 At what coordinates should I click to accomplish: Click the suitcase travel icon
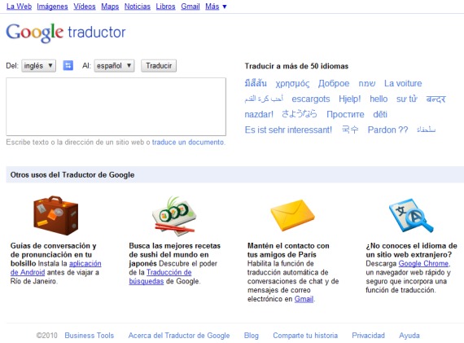point(56,215)
